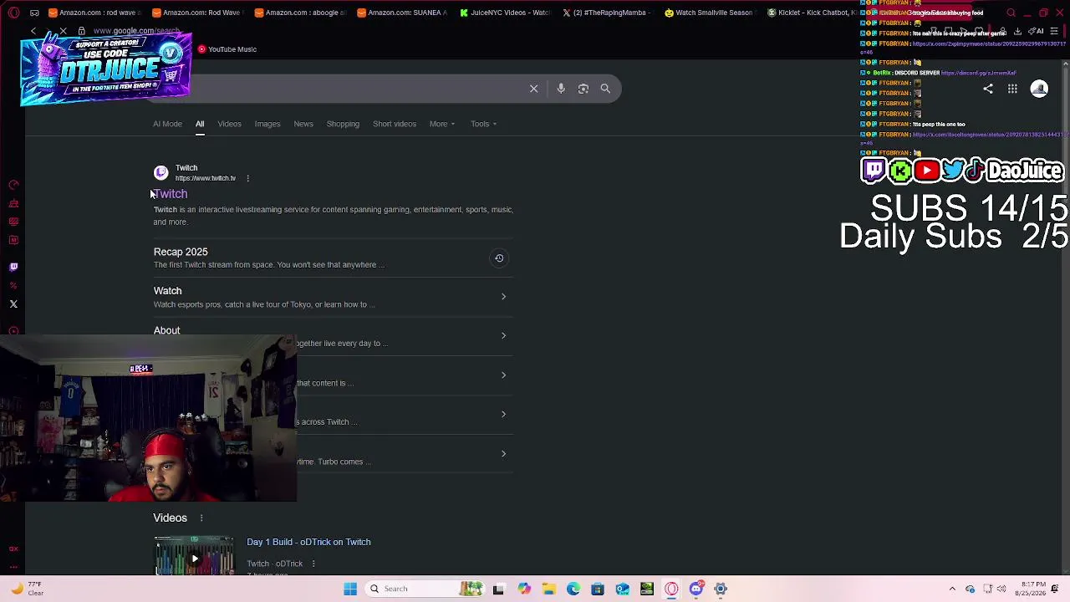
Task: Expand the More search filters dropdown
Action: (x=442, y=124)
